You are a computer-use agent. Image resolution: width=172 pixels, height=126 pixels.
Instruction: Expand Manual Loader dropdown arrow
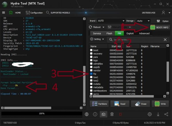click(x=130, y=27)
